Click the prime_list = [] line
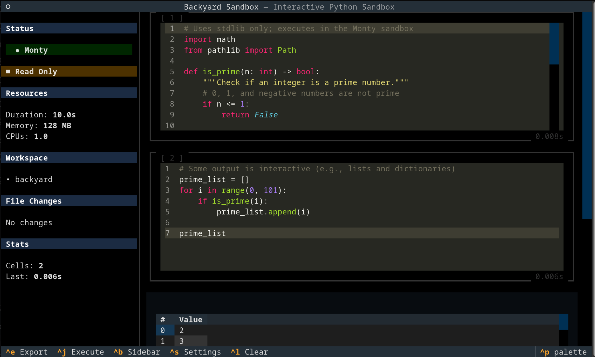The height and width of the screenshot is (357, 595). pyautogui.click(x=214, y=179)
